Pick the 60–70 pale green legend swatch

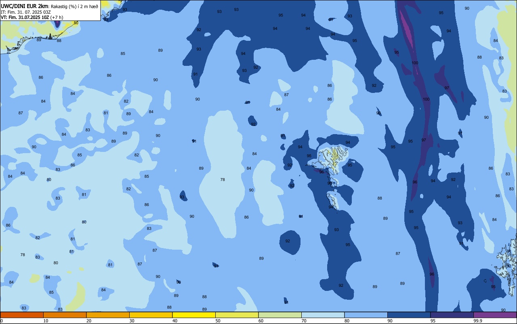(280, 315)
